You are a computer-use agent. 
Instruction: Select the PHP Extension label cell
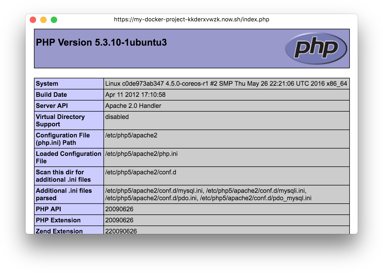[x=58, y=220]
